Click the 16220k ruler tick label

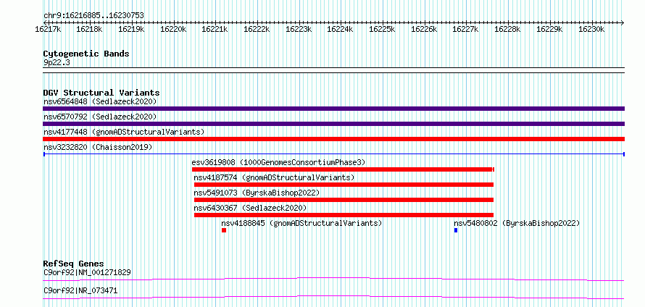pos(173,30)
